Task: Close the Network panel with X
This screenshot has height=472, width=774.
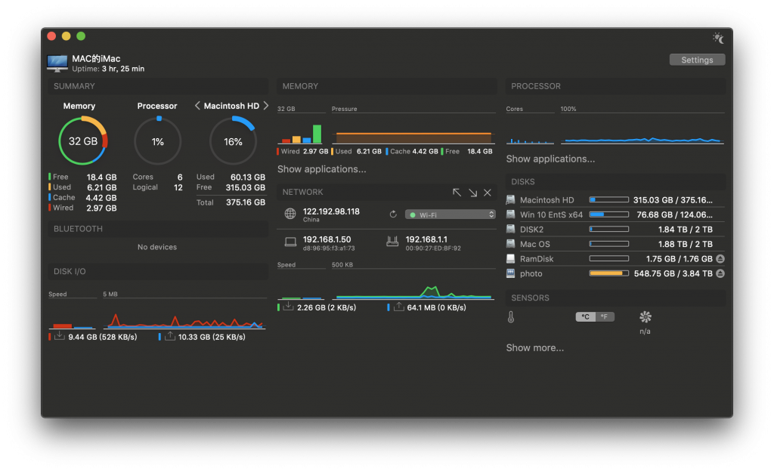Action: click(x=488, y=193)
